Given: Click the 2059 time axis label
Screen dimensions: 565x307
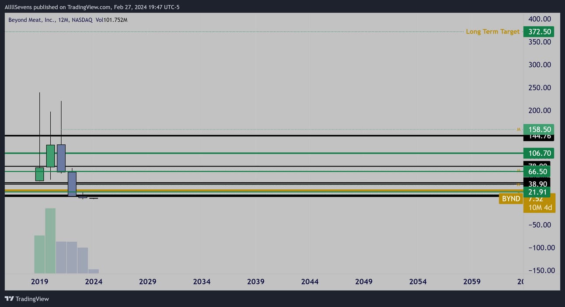Looking at the screenshot, I should tap(472, 282).
